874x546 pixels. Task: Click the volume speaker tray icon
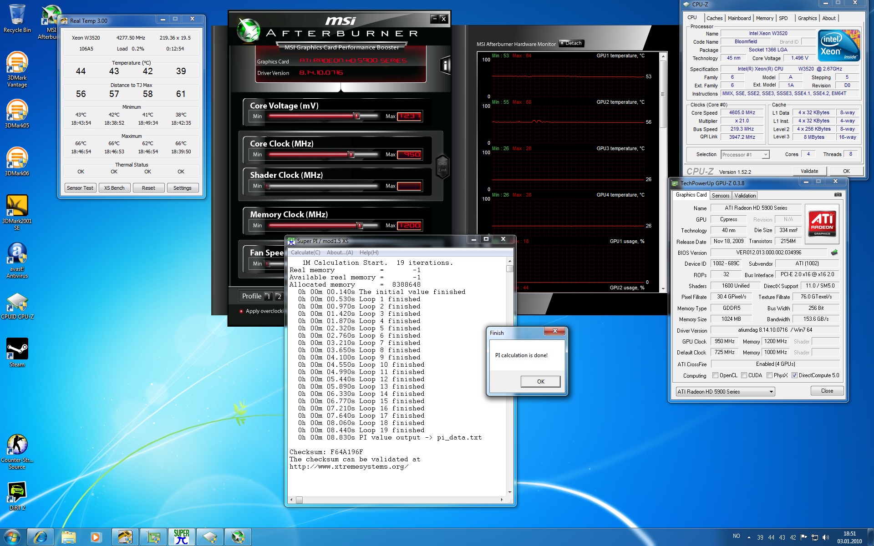click(826, 537)
